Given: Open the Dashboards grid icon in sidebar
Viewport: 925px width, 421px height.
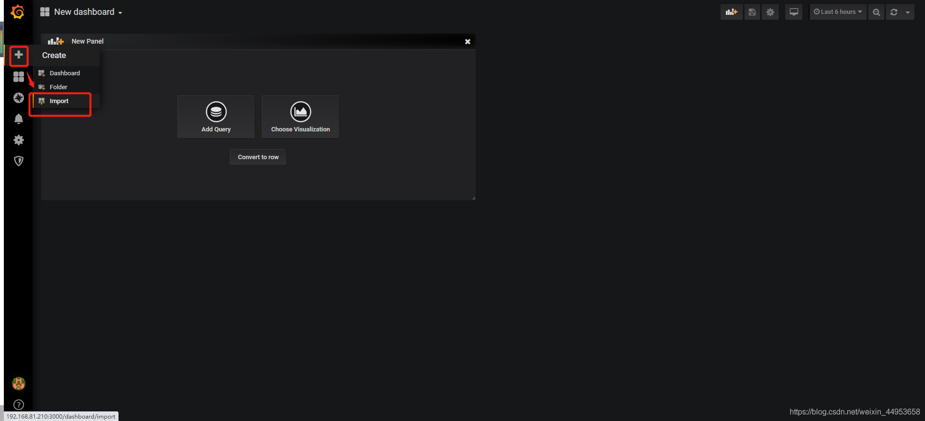Looking at the screenshot, I should 19,77.
